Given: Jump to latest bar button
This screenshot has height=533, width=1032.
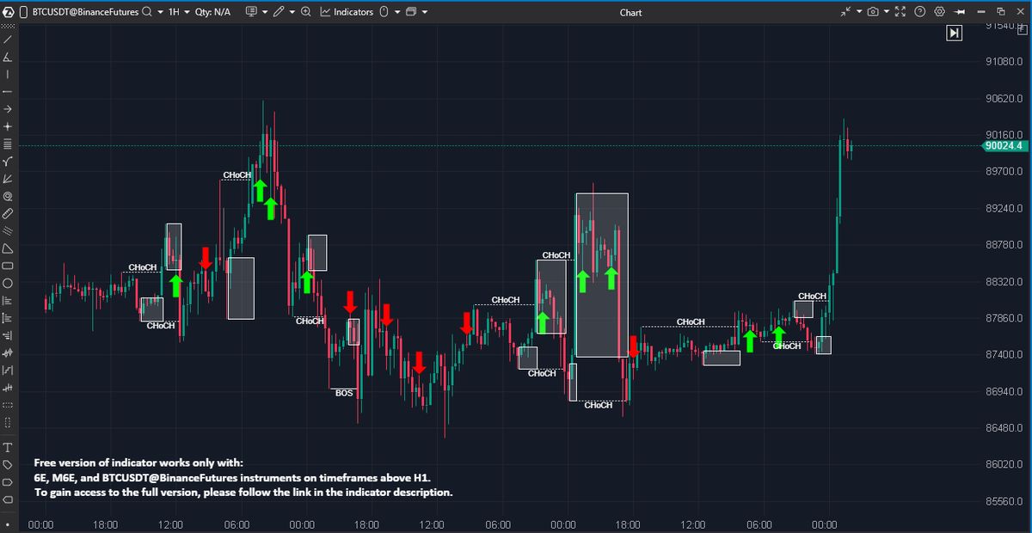Looking at the screenshot, I should (955, 33).
